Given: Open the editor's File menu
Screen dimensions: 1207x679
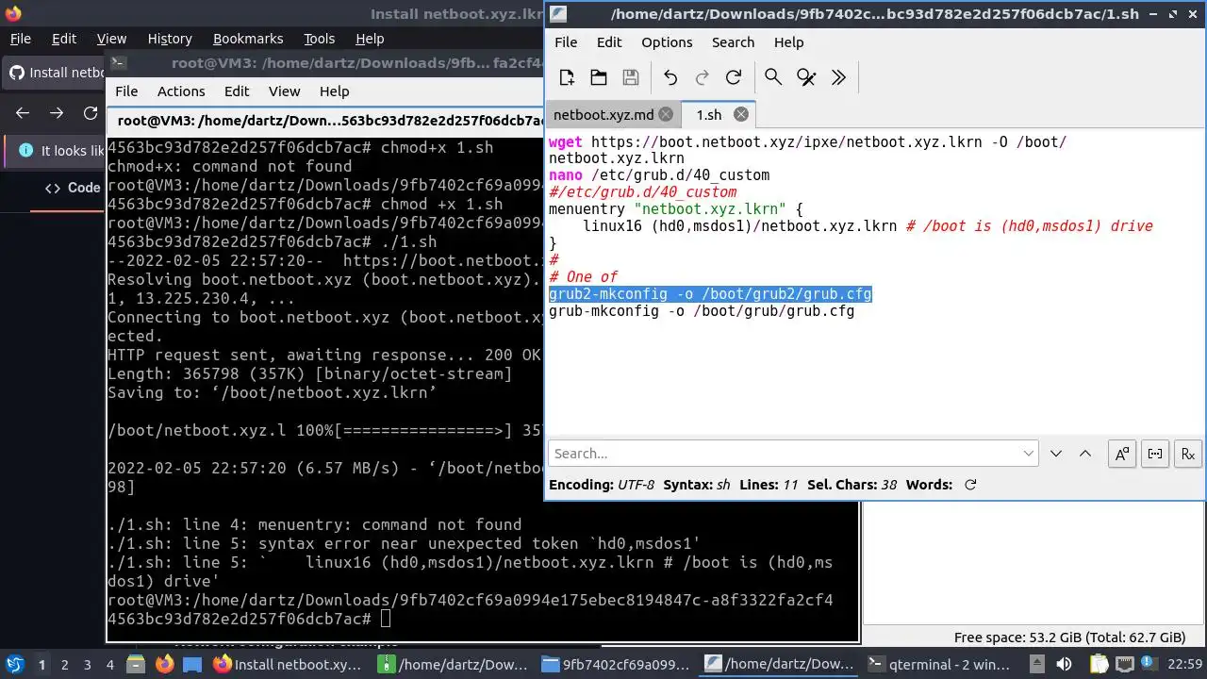Looking at the screenshot, I should (566, 42).
